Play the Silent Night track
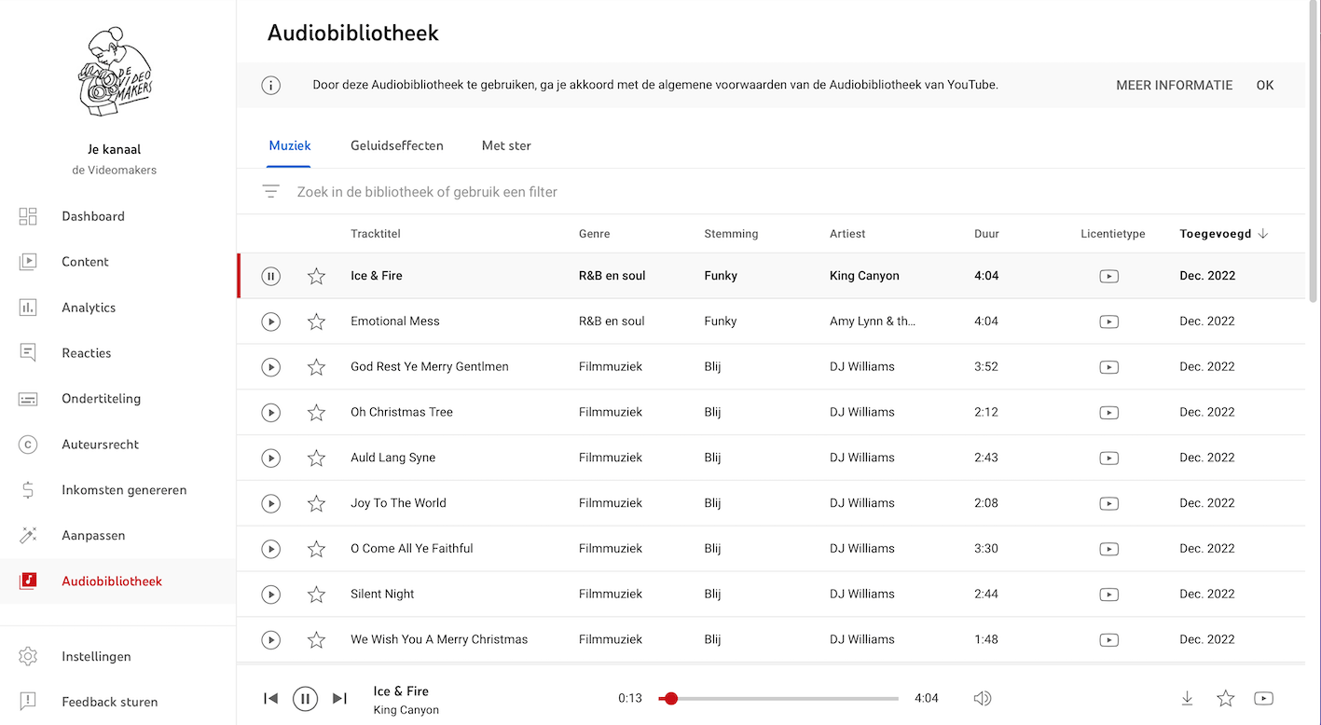The height and width of the screenshot is (725, 1321). pyautogui.click(x=270, y=595)
